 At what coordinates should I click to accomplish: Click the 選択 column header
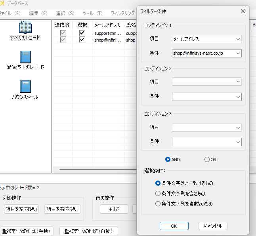[82, 25]
